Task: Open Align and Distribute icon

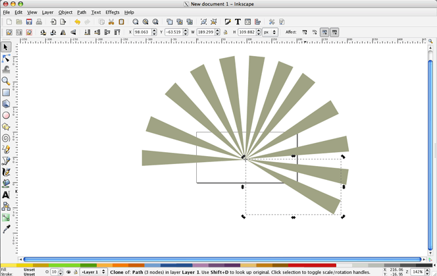Action: pyautogui.click(x=258, y=22)
